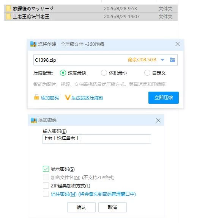Select the 自定义 compression option

pos(147,73)
